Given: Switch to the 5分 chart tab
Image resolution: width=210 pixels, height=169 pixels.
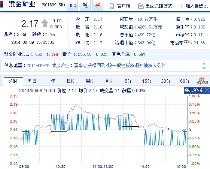Looking at the screenshot, I should point(128,81).
